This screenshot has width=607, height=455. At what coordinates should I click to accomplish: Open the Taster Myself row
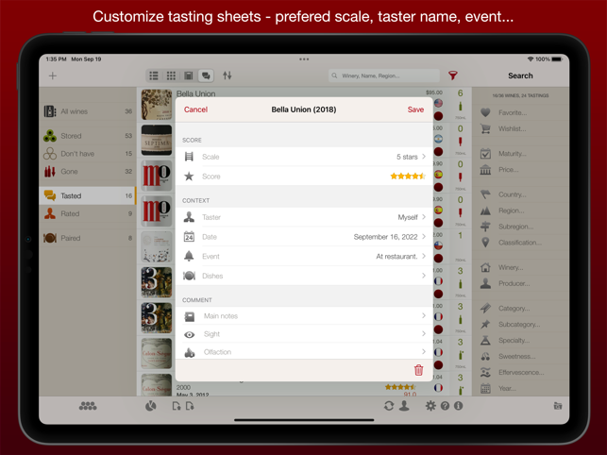pyautogui.click(x=304, y=217)
